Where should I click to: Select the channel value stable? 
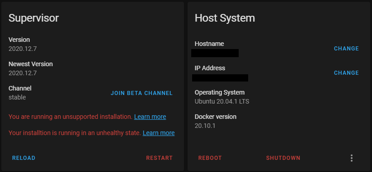pos(17,97)
